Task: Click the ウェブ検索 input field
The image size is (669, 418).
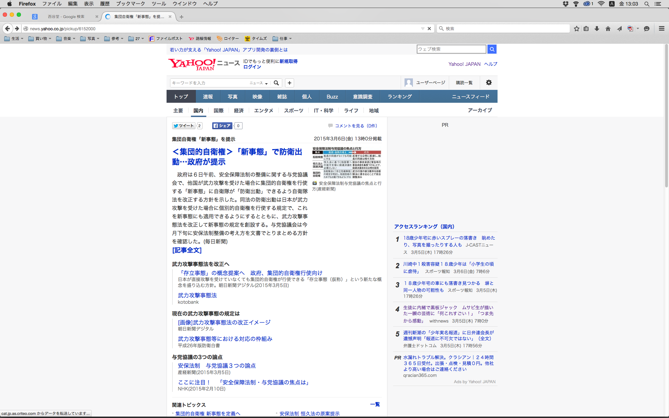Action: (451, 49)
